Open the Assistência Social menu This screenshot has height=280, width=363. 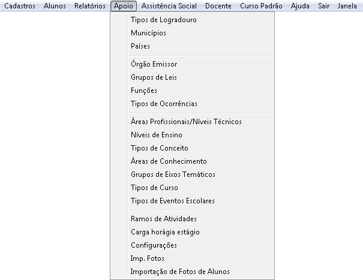[170, 6]
